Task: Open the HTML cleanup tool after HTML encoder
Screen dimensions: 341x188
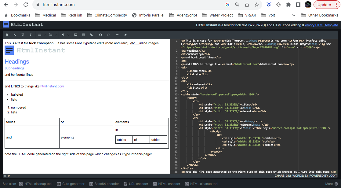Action: coord(201,184)
